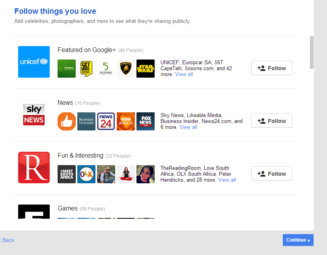Click the UNICEF logo thumbnail
The height and width of the screenshot is (255, 327).
tap(34, 62)
